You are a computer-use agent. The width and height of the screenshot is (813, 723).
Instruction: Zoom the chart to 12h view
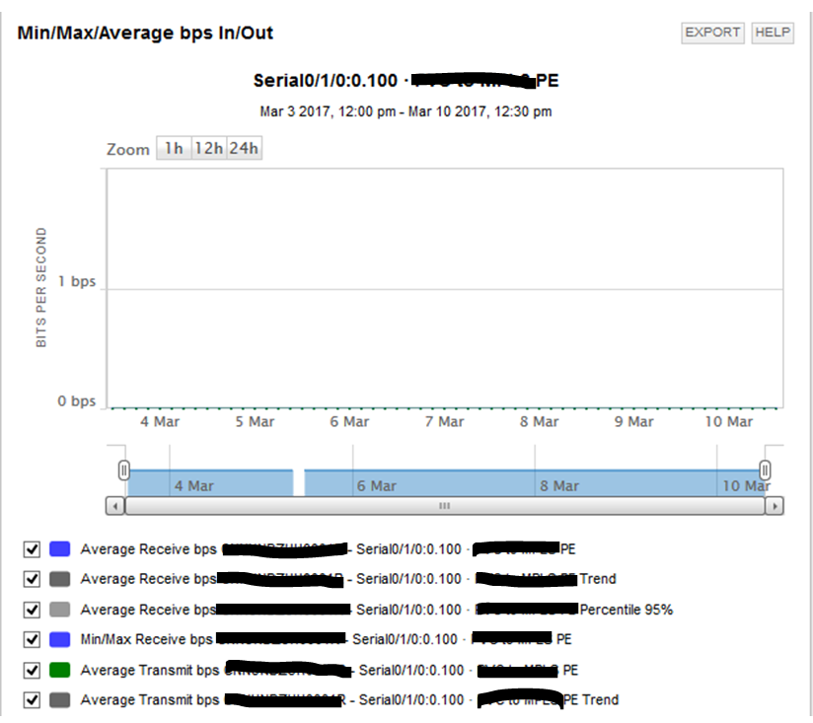coord(207,149)
